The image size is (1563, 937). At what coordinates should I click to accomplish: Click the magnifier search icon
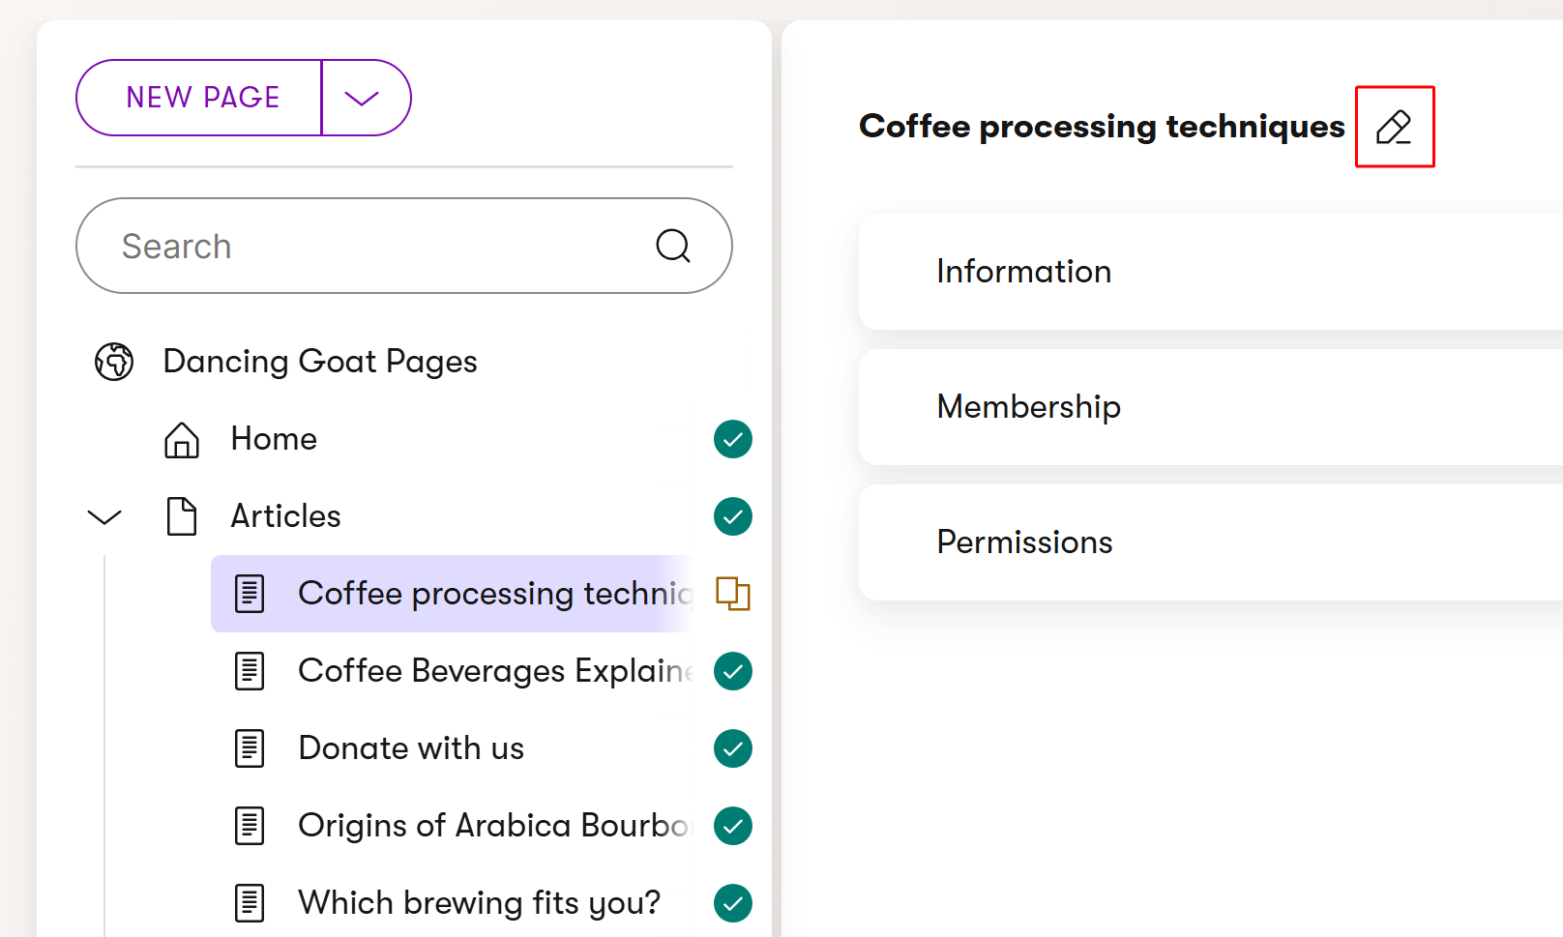673,246
